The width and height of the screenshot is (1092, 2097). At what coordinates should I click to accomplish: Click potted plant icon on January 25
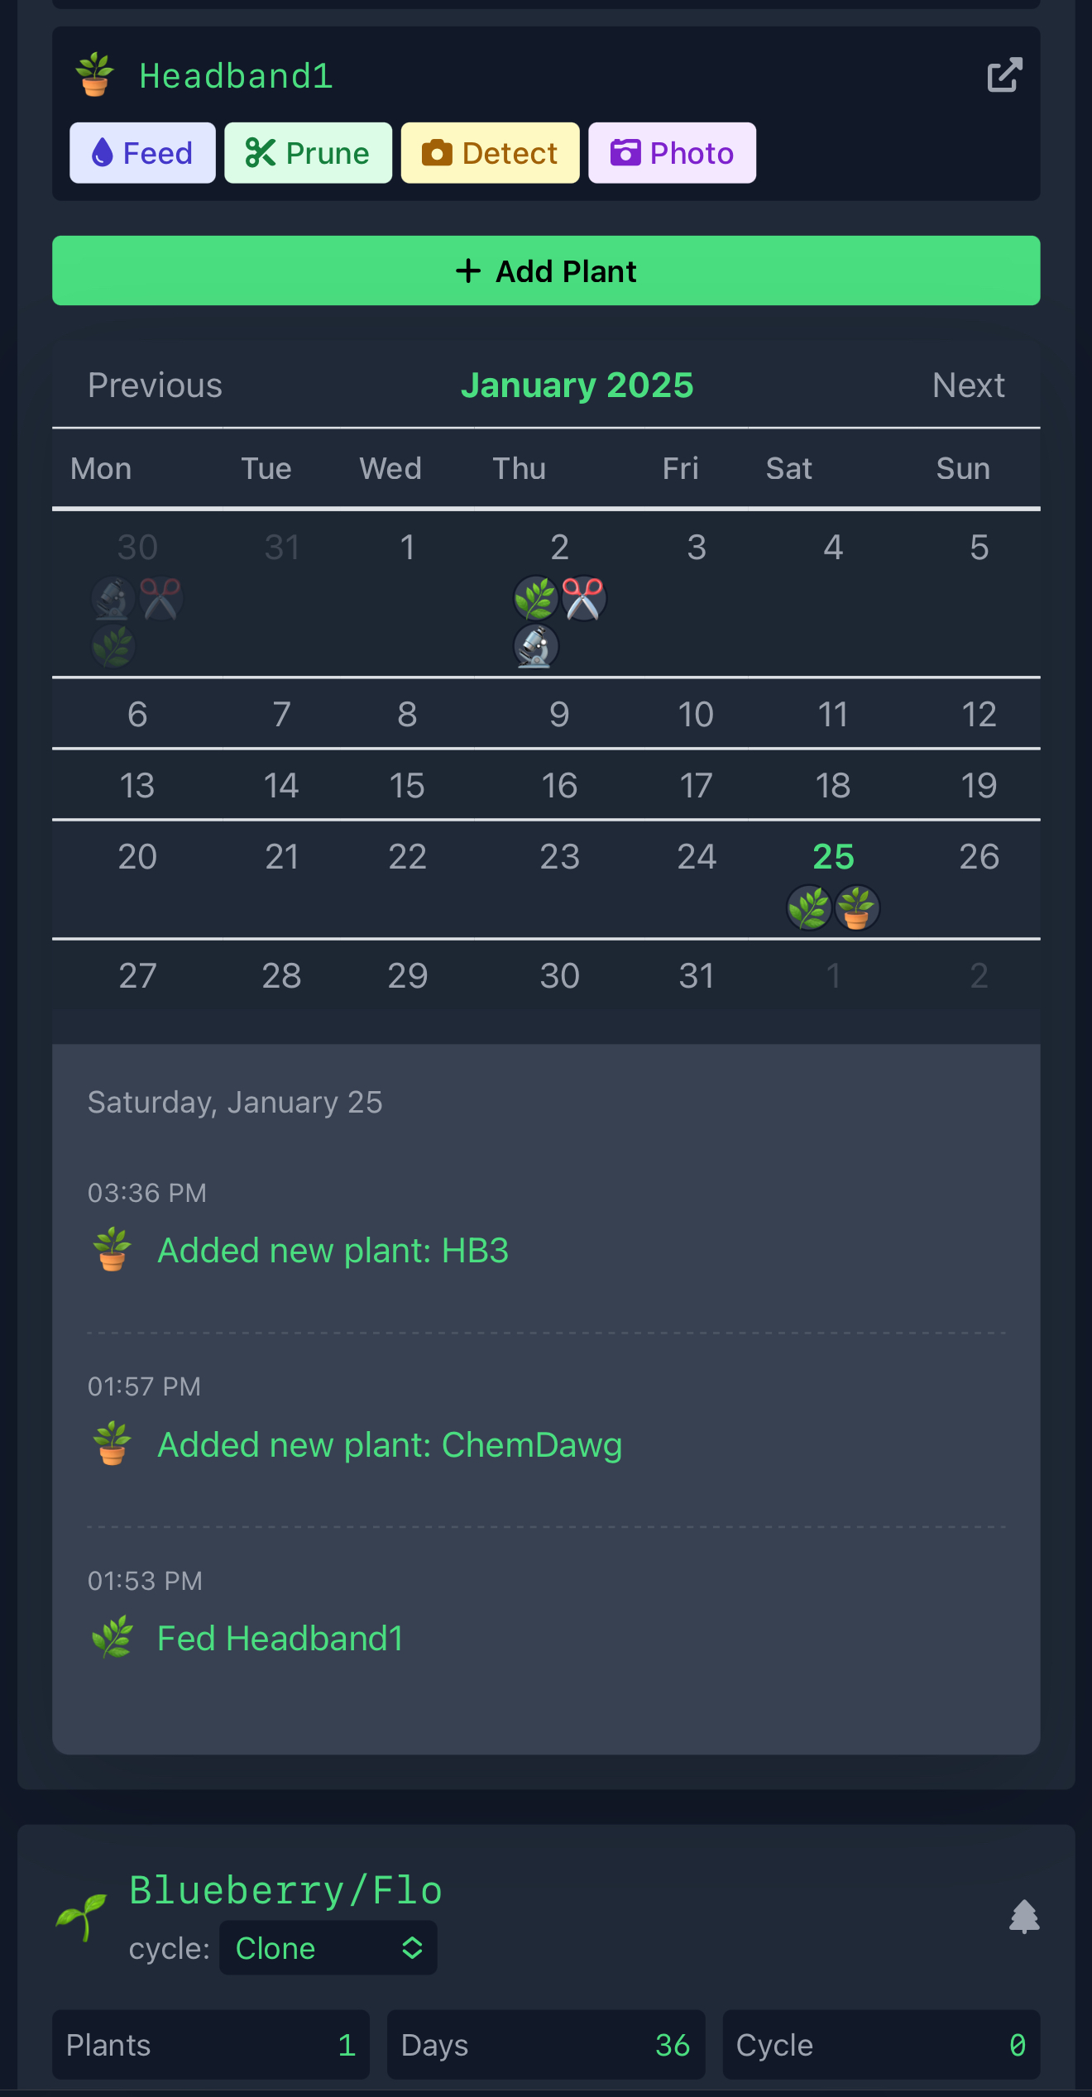(856, 907)
